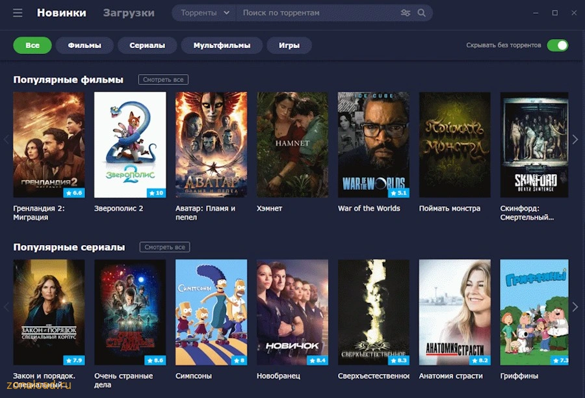Screen dimensions: 585x398
Task: Open search filter settings icon
Action: 406,13
